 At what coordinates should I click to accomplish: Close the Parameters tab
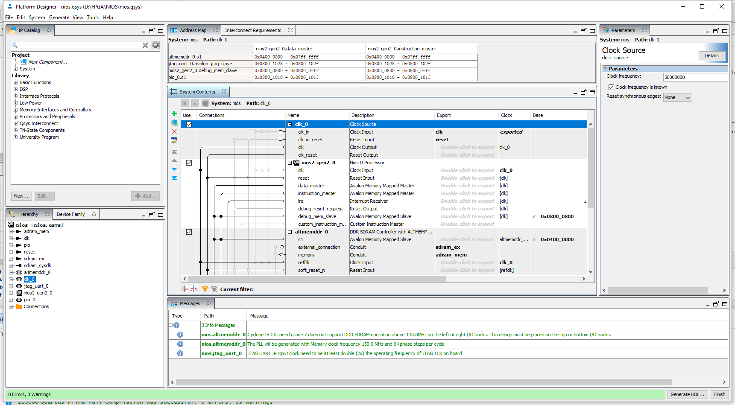644,30
